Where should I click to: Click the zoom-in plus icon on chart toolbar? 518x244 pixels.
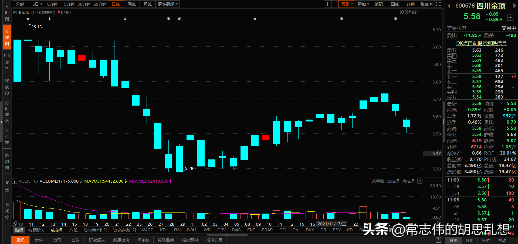pos(327,4)
